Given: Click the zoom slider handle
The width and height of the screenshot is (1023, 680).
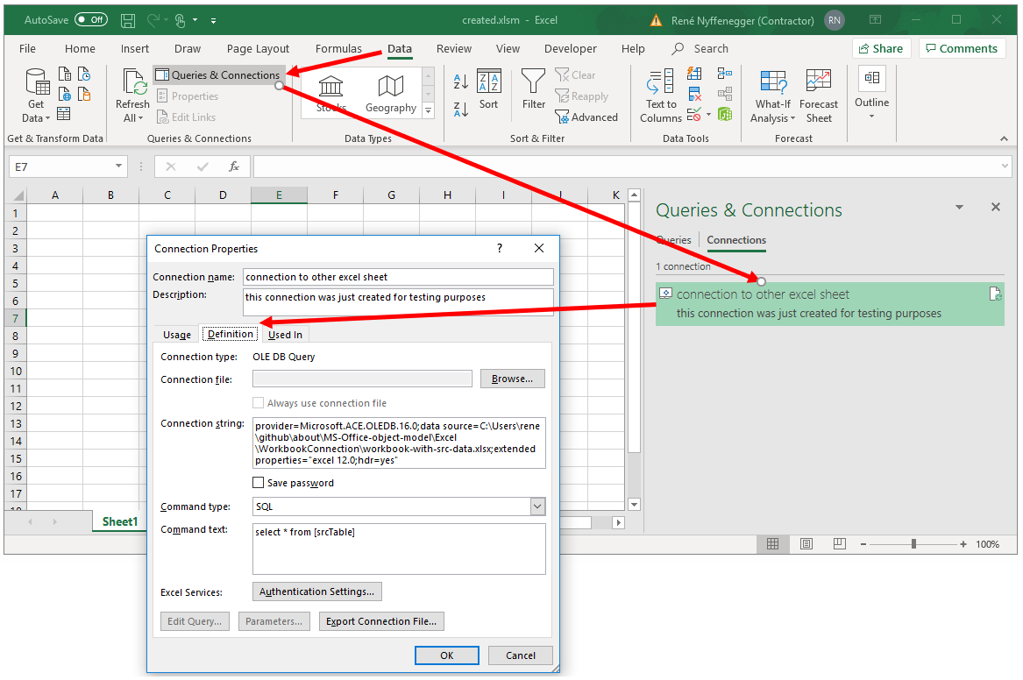Looking at the screenshot, I should (913, 544).
